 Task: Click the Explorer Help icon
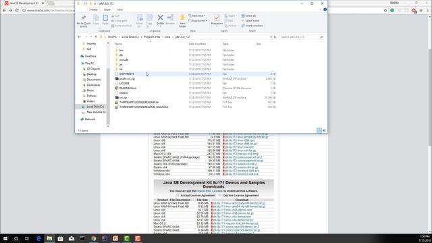(x=325, y=9)
